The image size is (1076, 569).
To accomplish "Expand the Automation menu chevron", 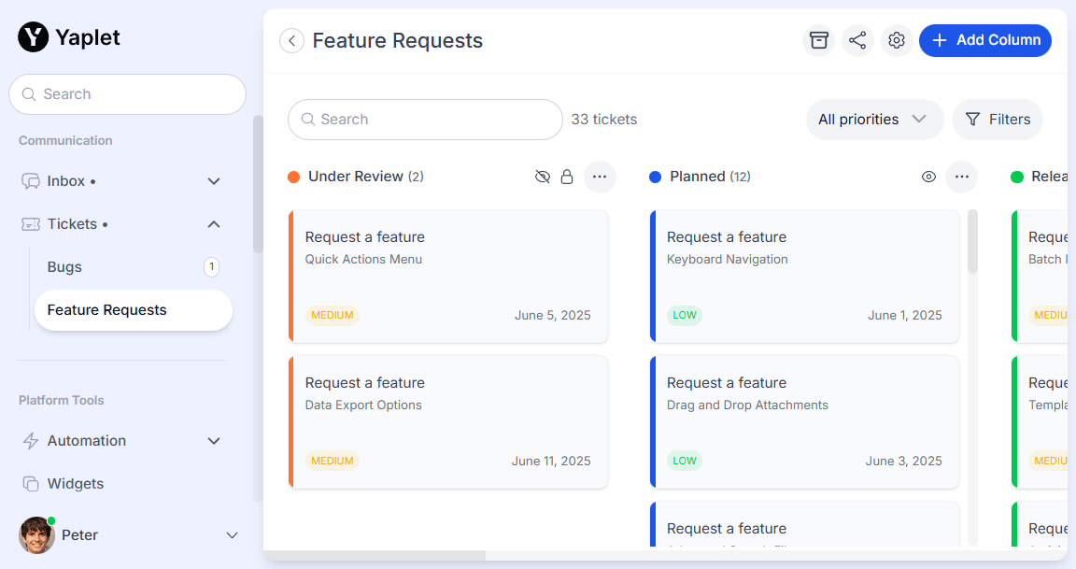I will click(x=214, y=441).
